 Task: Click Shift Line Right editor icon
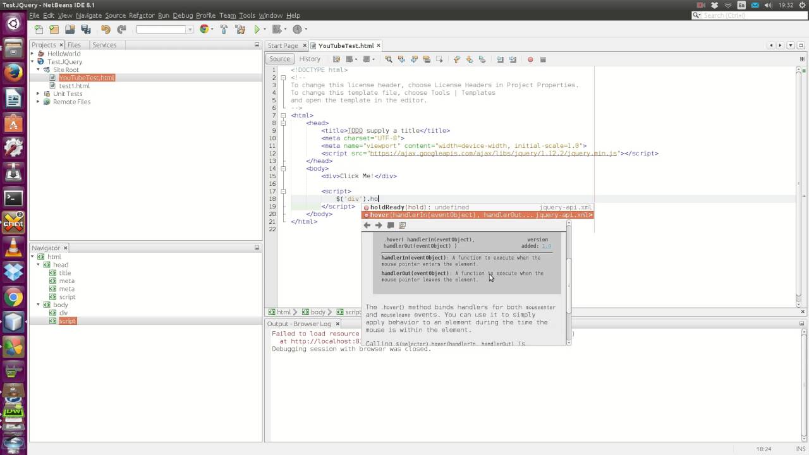tap(513, 59)
